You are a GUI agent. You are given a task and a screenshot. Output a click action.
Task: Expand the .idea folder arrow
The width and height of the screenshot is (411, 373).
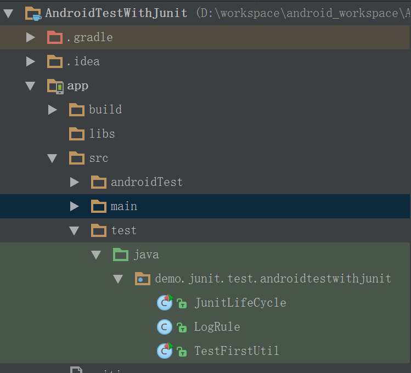31,61
